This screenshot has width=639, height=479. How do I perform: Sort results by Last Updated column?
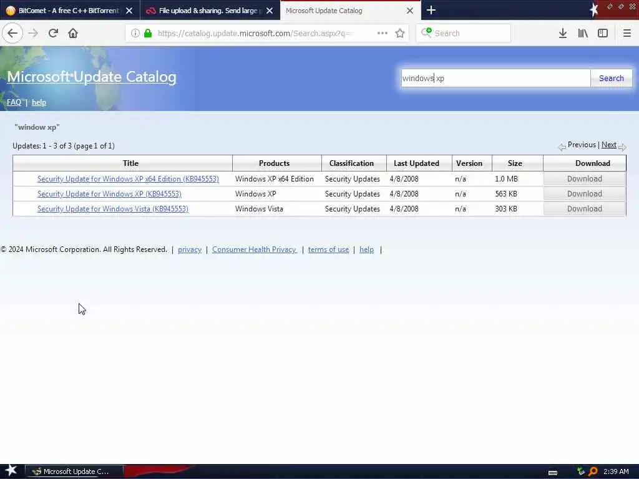tap(416, 163)
